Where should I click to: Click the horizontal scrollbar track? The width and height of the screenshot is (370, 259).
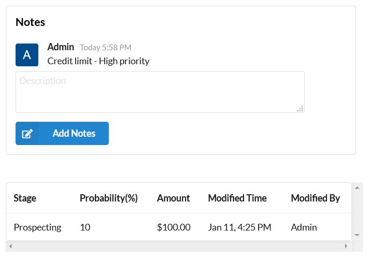click(x=178, y=246)
